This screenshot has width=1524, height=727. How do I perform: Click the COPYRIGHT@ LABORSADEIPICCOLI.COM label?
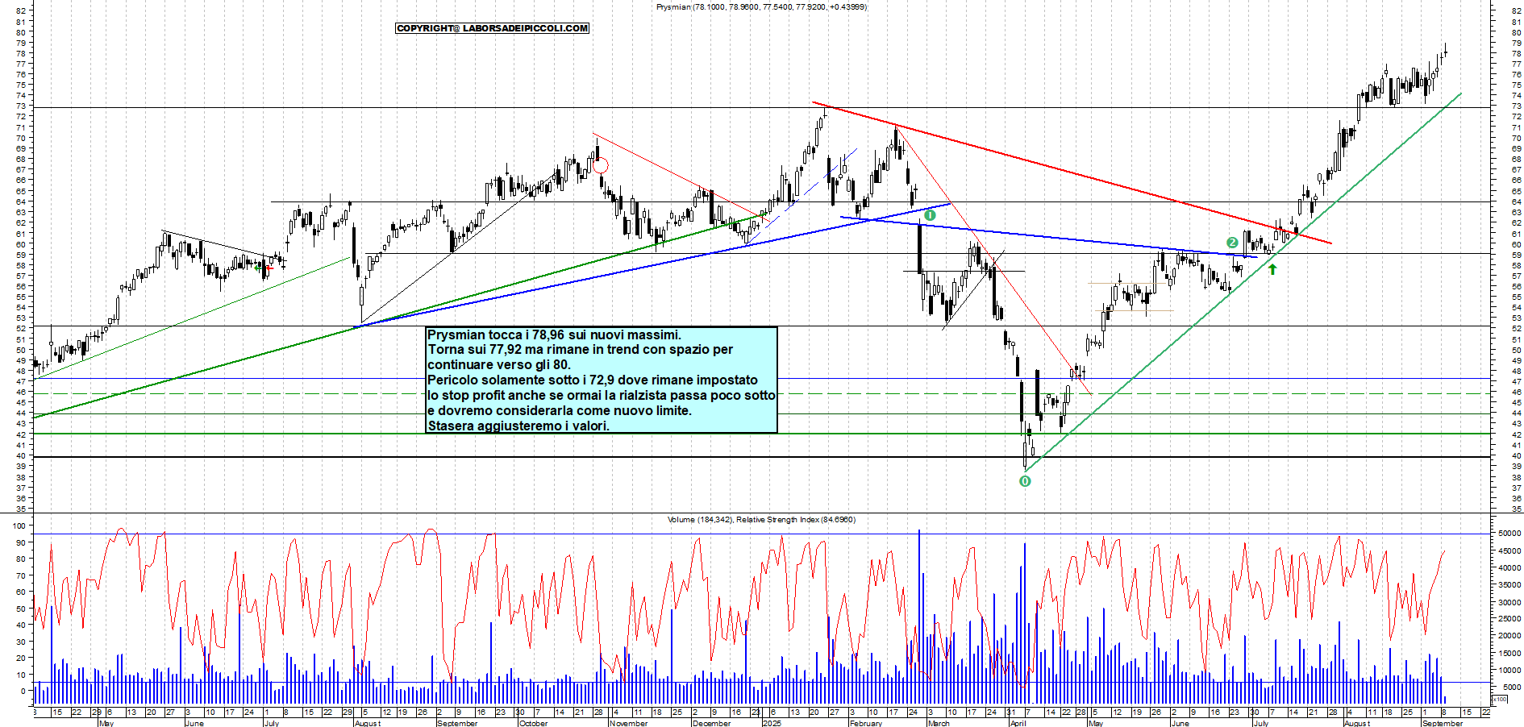pyautogui.click(x=492, y=28)
